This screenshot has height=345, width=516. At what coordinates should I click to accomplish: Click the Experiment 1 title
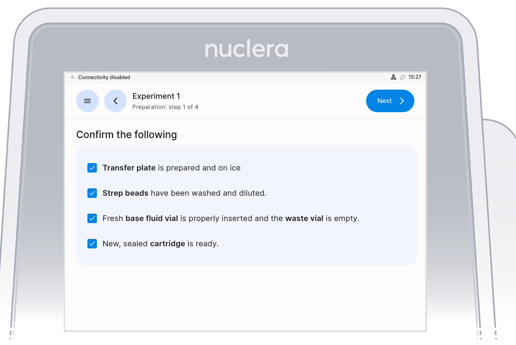[156, 96]
